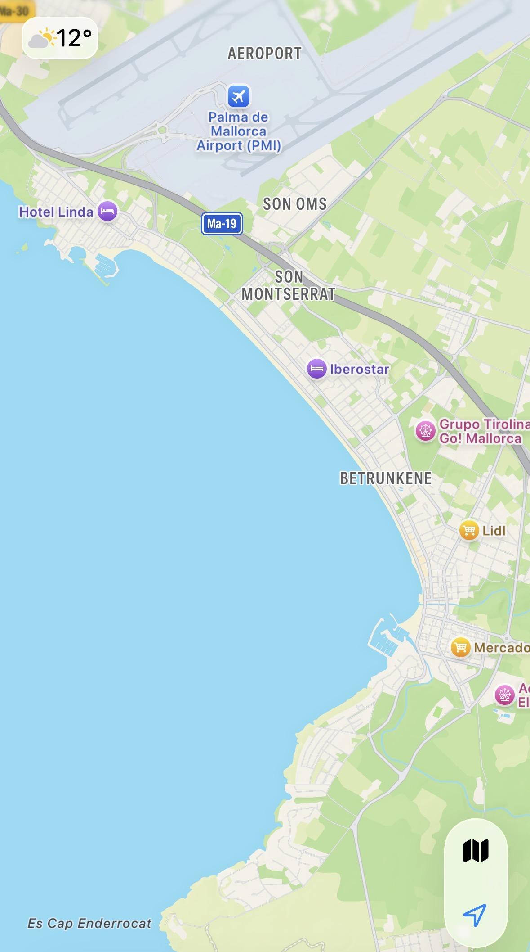
Task: Tap the Ma-30 road shield
Action: 14,11
